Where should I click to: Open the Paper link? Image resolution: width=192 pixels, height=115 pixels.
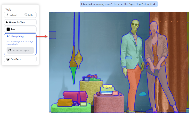tap(131, 4)
